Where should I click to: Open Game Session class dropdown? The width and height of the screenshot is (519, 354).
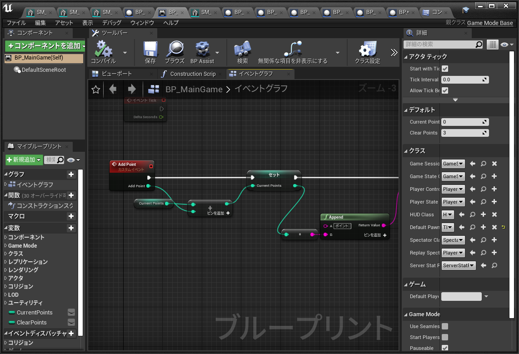click(x=453, y=164)
